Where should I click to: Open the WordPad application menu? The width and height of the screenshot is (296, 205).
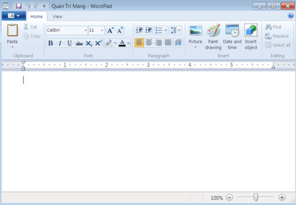13,16
